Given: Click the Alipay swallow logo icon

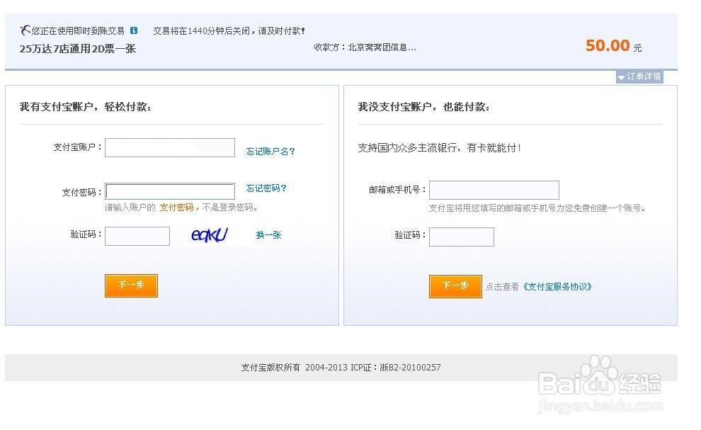Looking at the screenshot, I should 25,30.
